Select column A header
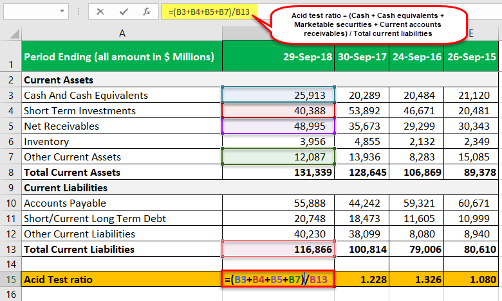Screen dimensions: 502x301 122,33
